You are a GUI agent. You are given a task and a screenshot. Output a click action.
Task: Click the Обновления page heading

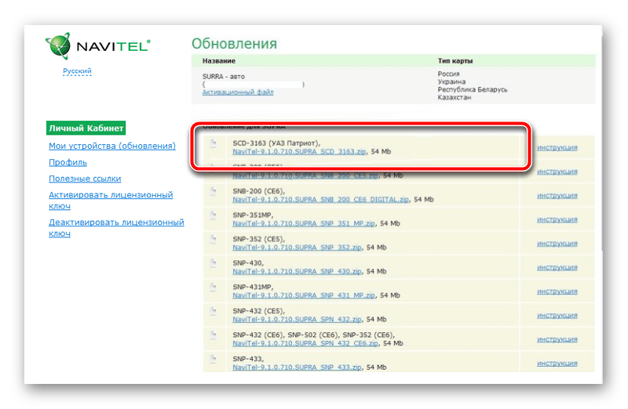pos(234,44)
